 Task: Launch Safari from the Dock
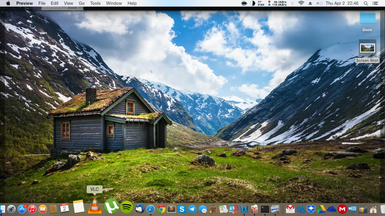(x=151, y=209)
